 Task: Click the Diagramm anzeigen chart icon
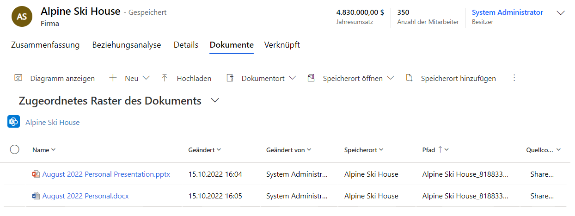point(18,78)
